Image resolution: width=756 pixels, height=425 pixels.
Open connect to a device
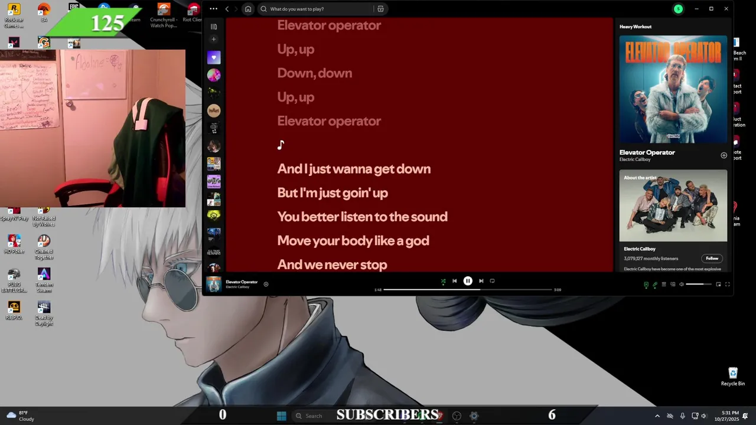tap(672, 285)
